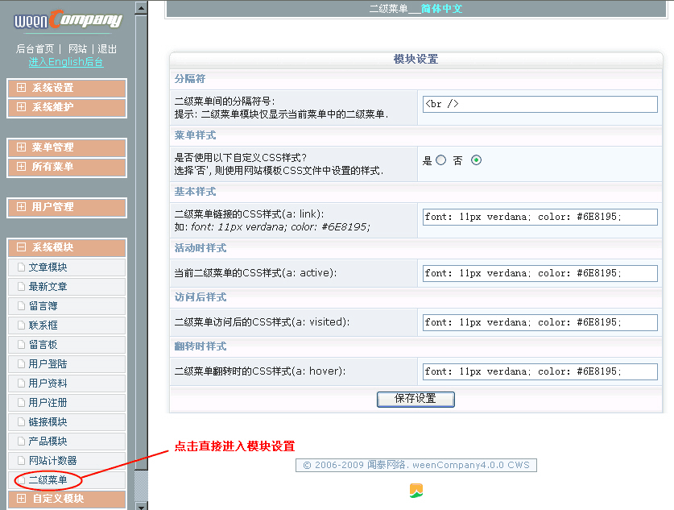Click the page icon beside 最新文章
674x510 pixels.
(x=21, y=287)
